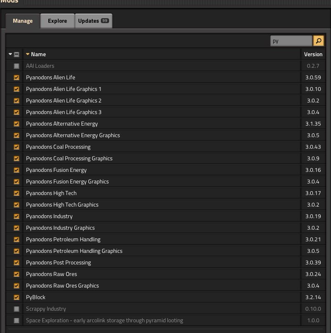
Task: Toggle the select-all checkbox in header
Action: coord(17,55)
